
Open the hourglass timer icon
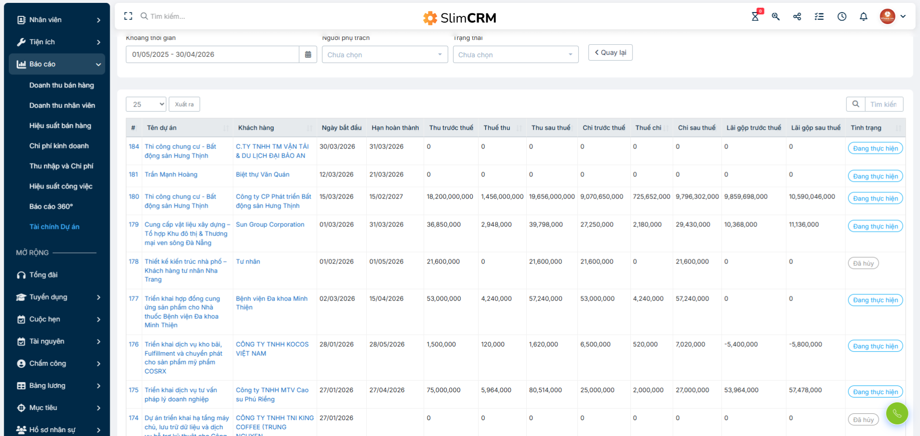(755, 17)
